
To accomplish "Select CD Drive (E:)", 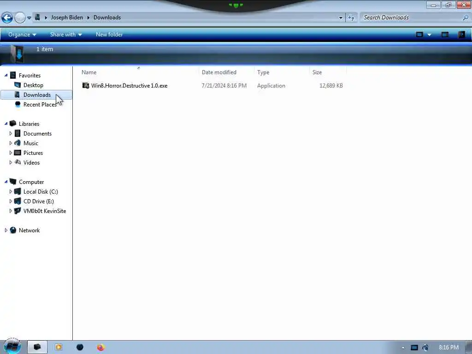I will click(39, 201).
